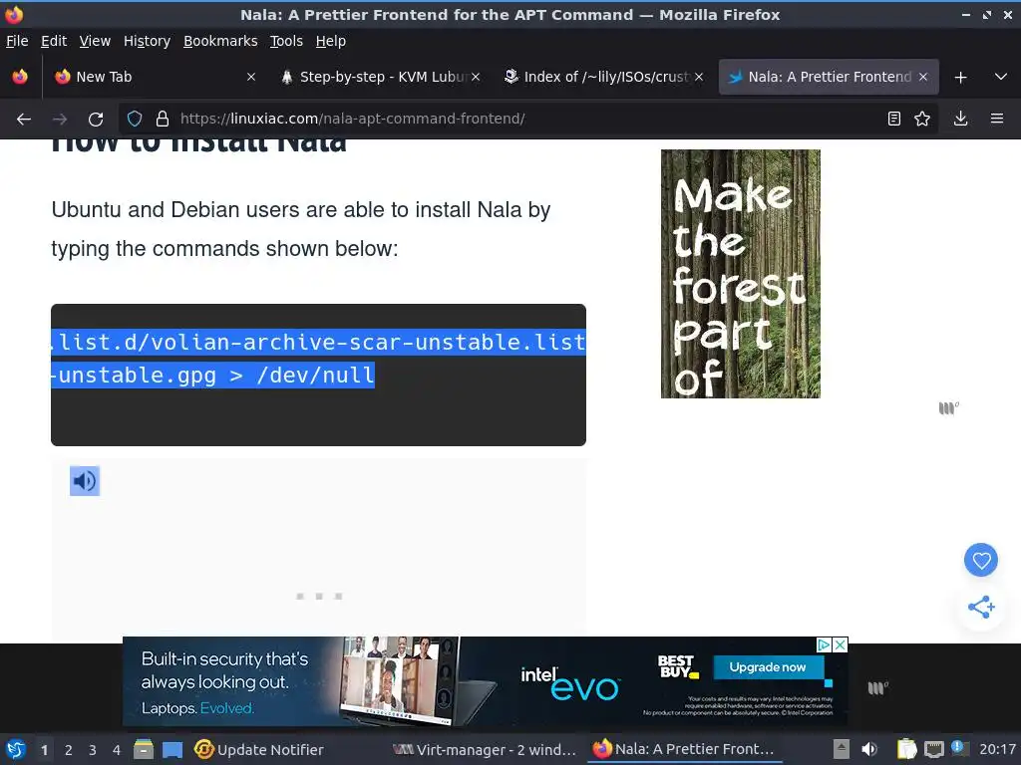Screen dimensions: 1021x765
Task: Go back to the previous page
Action: pos(24,120)
